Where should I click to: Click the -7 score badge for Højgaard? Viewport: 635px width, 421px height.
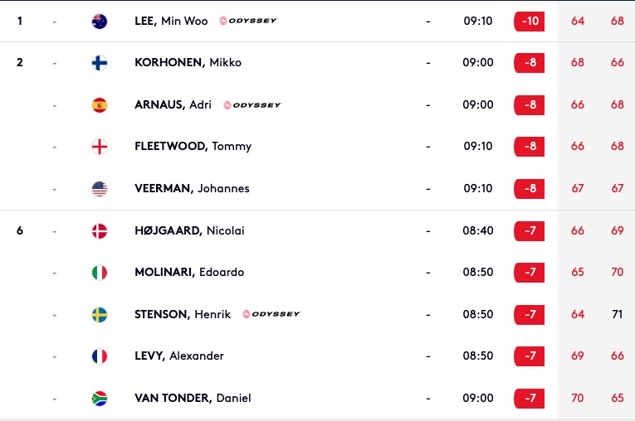point(529,231)
